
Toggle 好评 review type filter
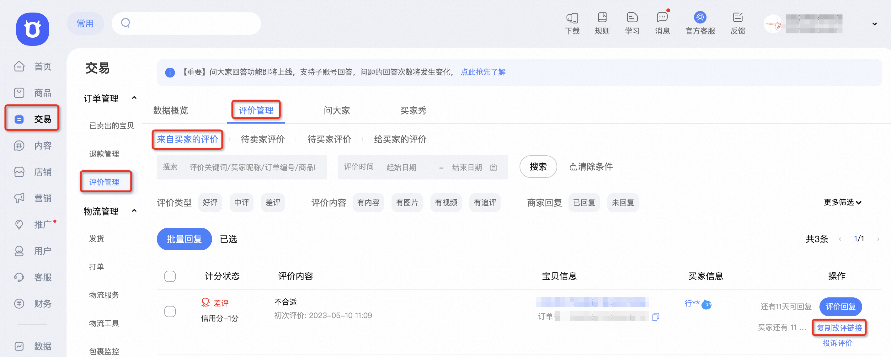point(210,202)
